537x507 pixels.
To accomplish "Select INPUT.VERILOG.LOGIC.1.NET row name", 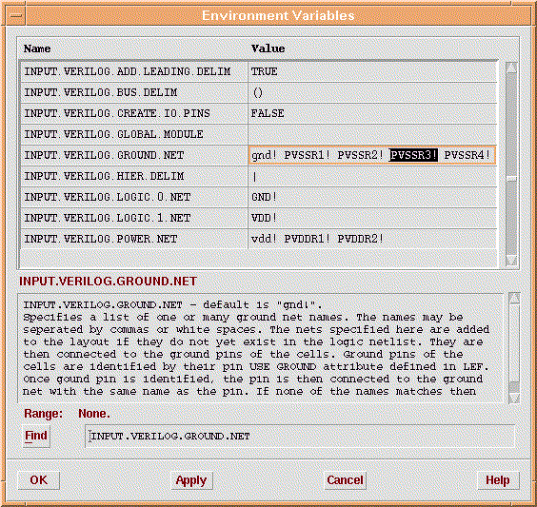I will coord(108,218).
